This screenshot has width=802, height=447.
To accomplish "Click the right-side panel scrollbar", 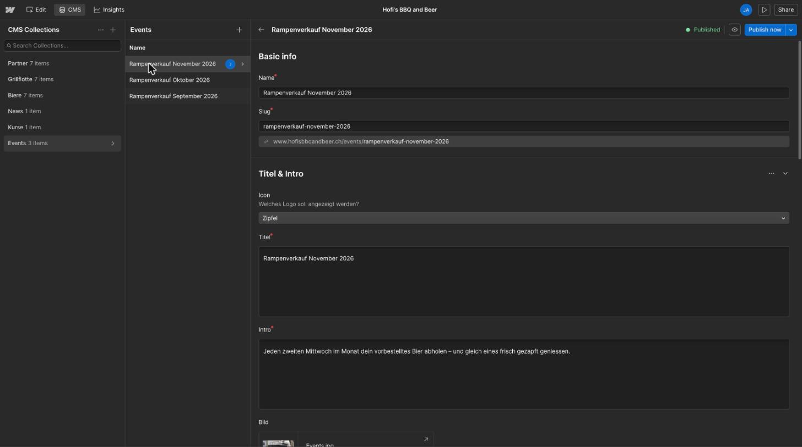I will click(799, 100).
